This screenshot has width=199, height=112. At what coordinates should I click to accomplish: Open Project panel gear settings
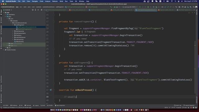pos(41,10)
